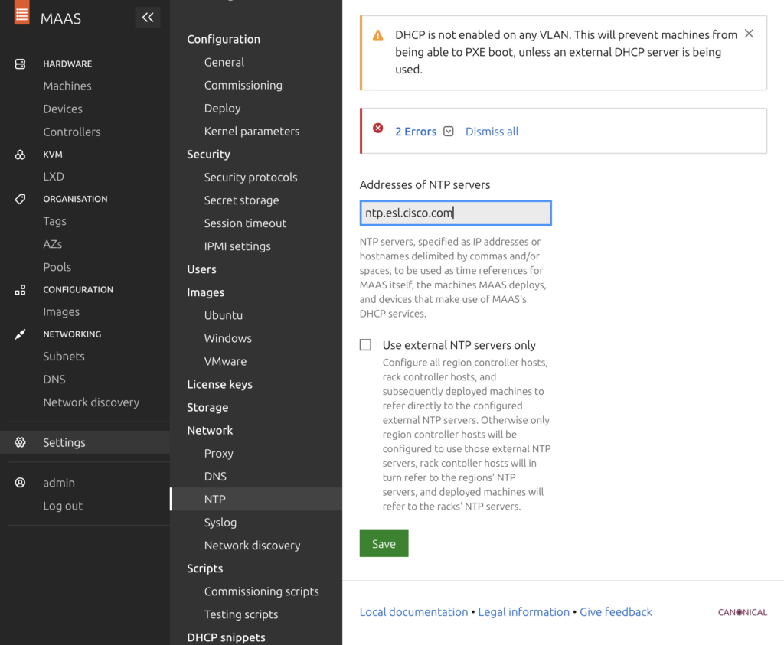Screen dimensions: 784x645
Task: Open Proxy network settings
Action: 218,453
